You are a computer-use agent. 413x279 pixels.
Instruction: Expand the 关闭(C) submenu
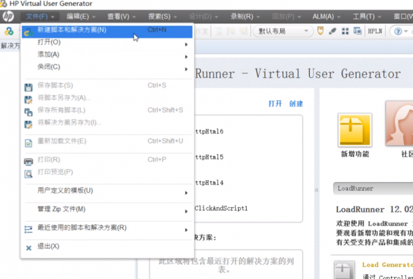pos(108,67)
